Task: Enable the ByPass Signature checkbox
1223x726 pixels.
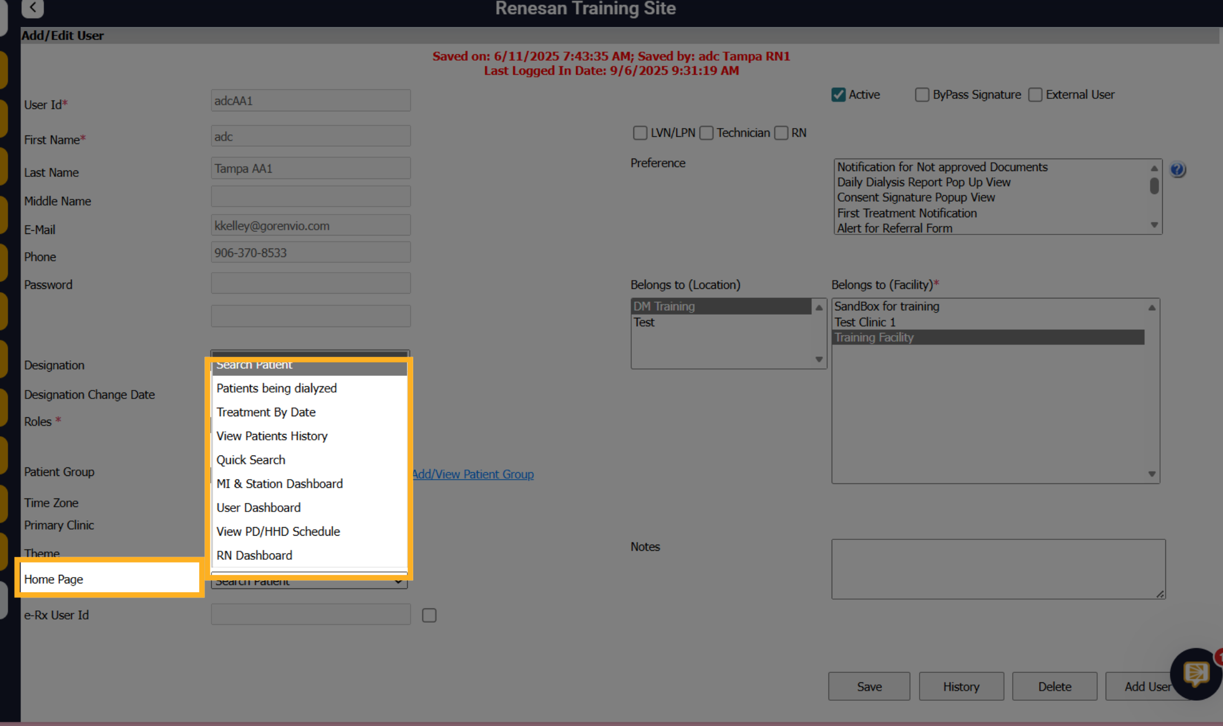Action: [x=922, y=95]
